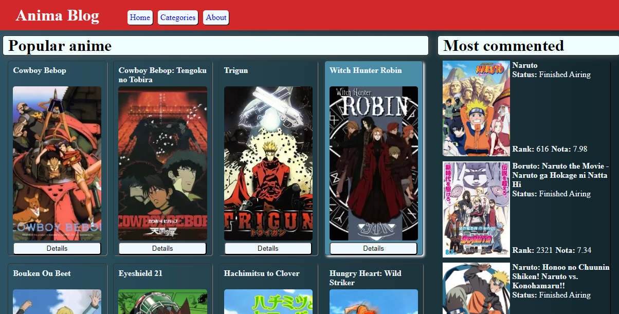Click 'Hungry Heart: Wild Striker' title
Viewport: 619px width, 314px height.
point(366,278)
